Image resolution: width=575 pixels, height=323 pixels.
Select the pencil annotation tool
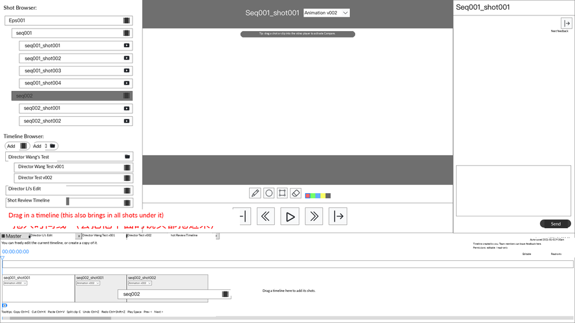pos(255,193)
